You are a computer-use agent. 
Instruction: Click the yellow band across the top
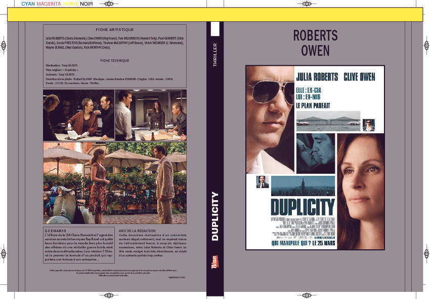(214, 15)
